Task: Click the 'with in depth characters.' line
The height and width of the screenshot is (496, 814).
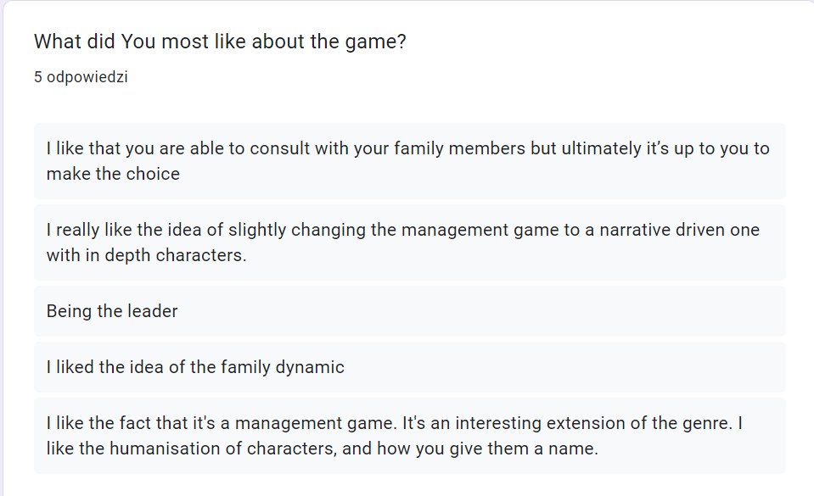Action: point(146,255)
